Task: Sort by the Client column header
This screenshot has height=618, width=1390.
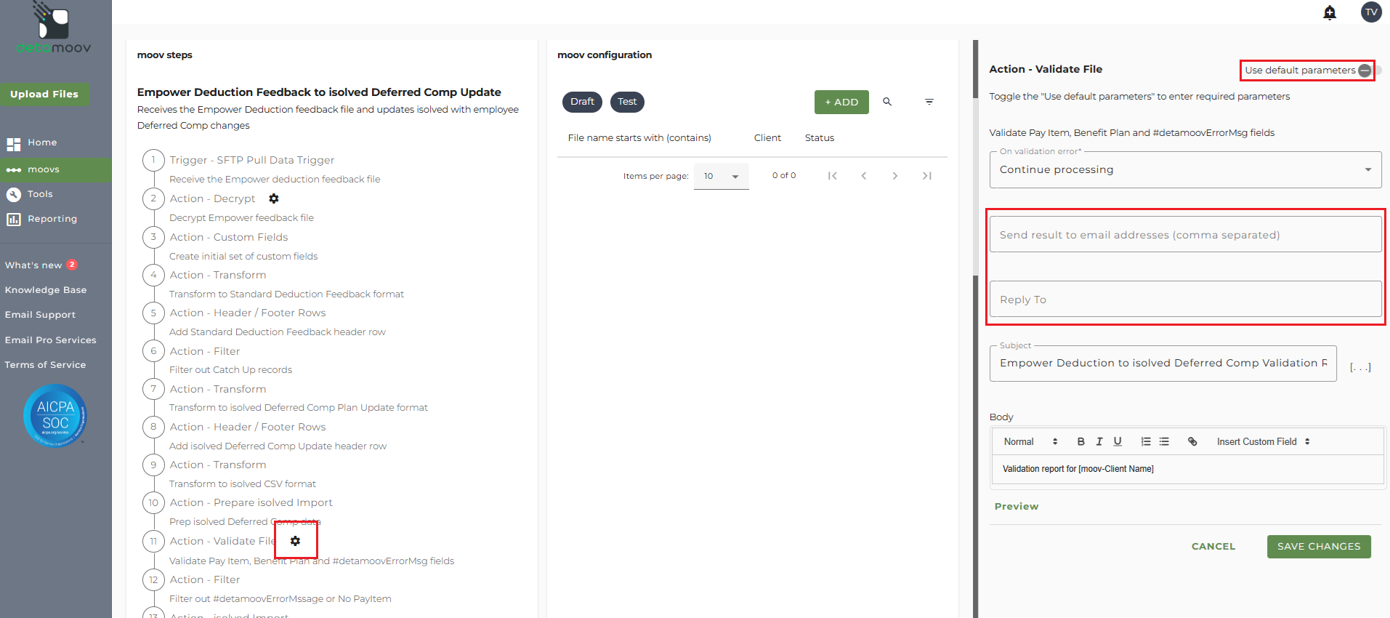Action: click(767, 138)
